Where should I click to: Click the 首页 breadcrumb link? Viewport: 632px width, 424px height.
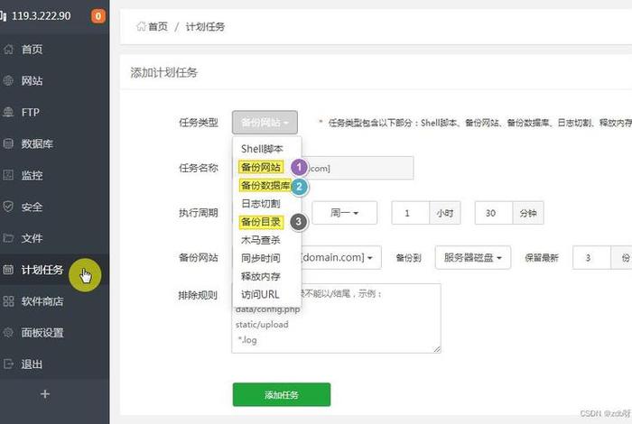click(x=158, y=26)
